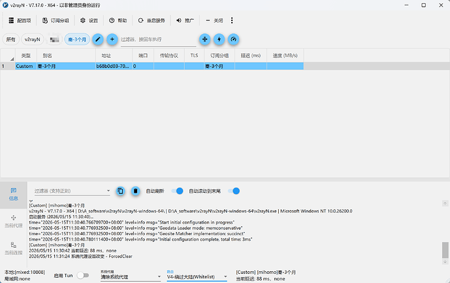The height and width of the screenshot is (283, 450).
Task: Click the log panel scrollbar thumb
Action: [445, 250]
